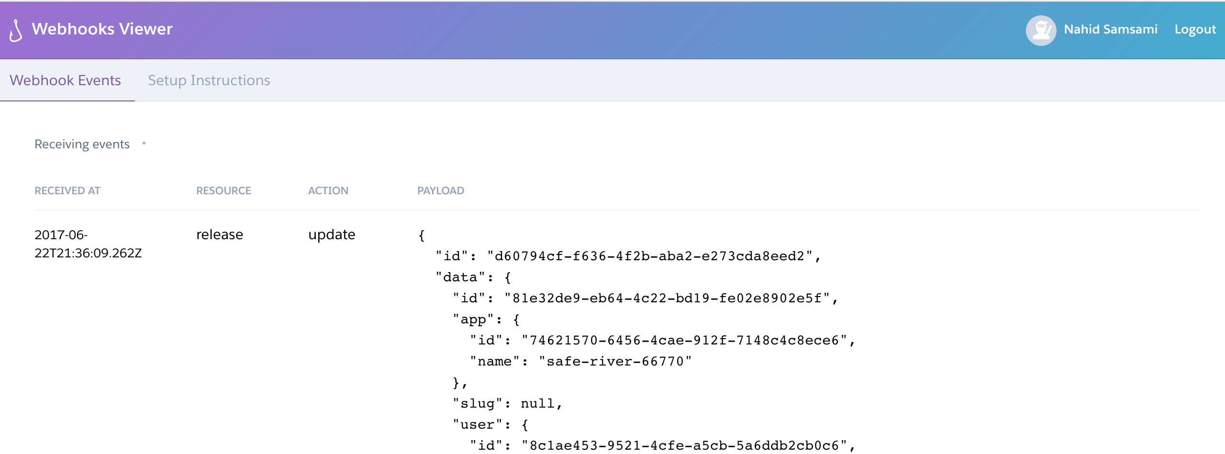Screen dimensions: 1225x454
Task: Click the Receiving events status label
Action: 82,144
